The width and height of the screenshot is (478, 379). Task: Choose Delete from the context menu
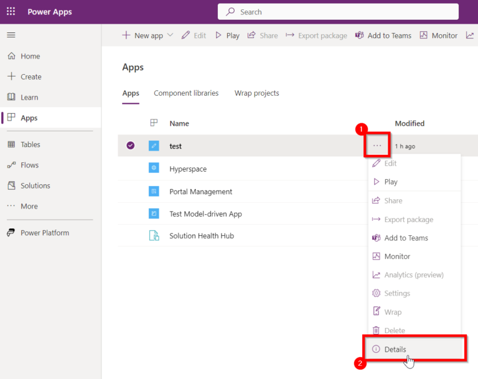[x=415, y=330]
